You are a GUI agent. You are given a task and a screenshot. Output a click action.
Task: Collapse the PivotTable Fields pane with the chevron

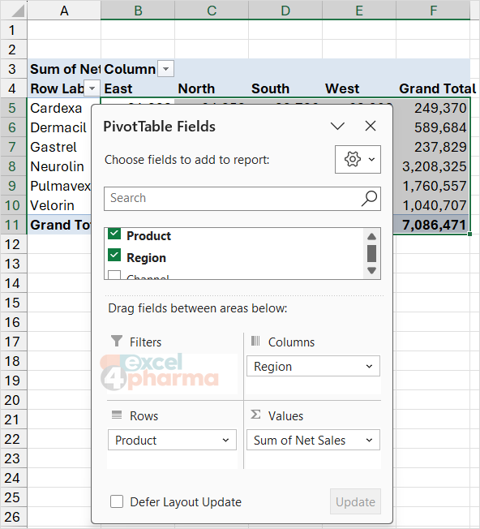point(337,127)
